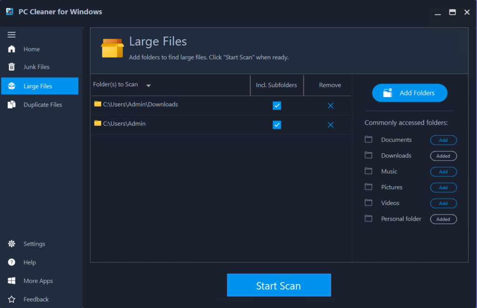477x308 pixels.
Task: Click the Feedback star icon
Action: click(11, 299)
